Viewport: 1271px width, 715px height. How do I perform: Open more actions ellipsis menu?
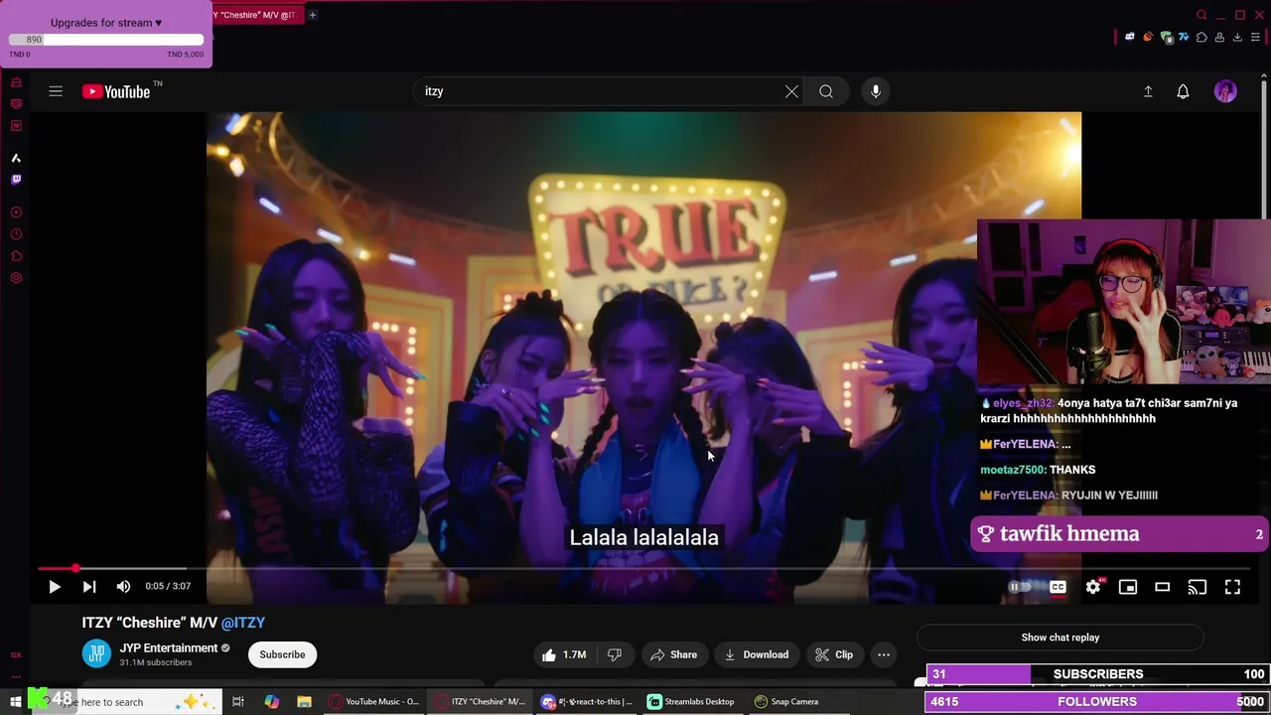884,654
